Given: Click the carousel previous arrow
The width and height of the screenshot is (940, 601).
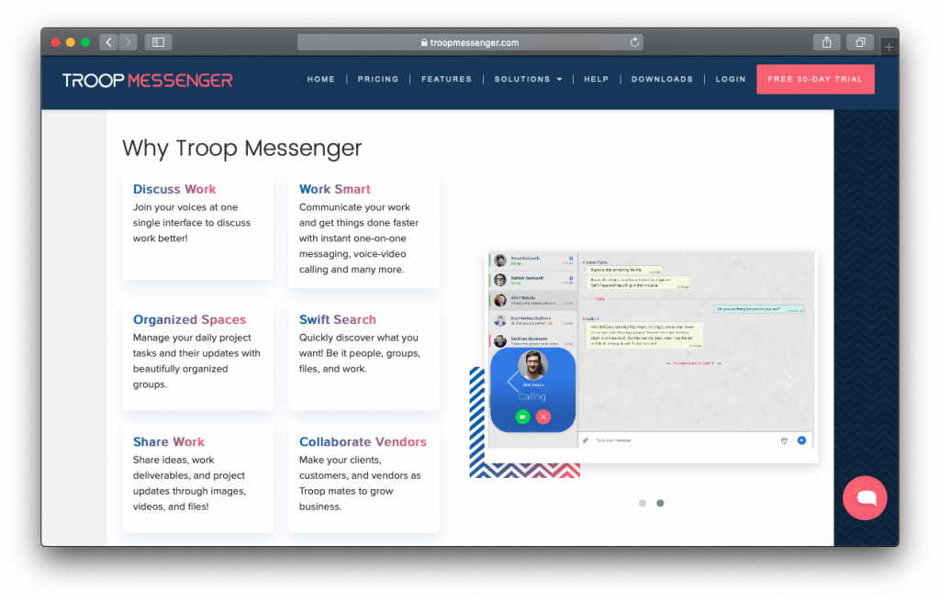Looking at the screenshot, I should click(513, 382).
